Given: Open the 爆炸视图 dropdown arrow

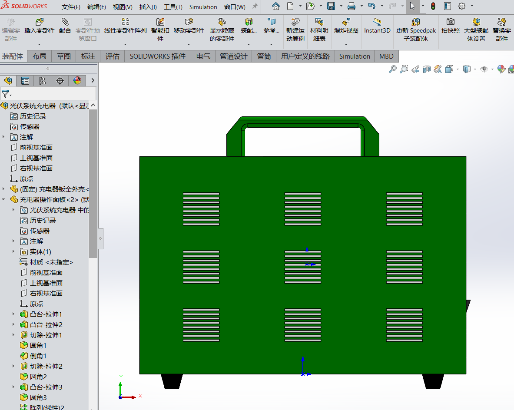Looking at the screenshot, I should click(346, 44).
